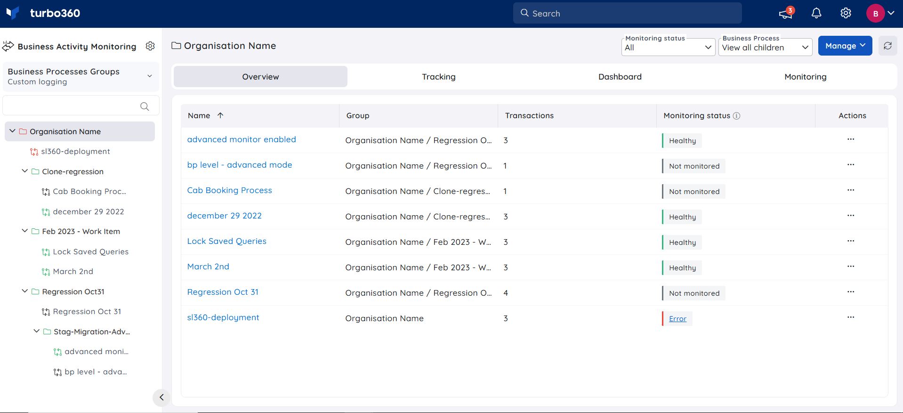Click Organisation Name folder icon in header

tap(176, 46)
